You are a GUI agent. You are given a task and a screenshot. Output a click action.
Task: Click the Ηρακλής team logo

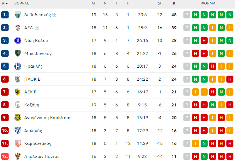[x=18, y=66]
